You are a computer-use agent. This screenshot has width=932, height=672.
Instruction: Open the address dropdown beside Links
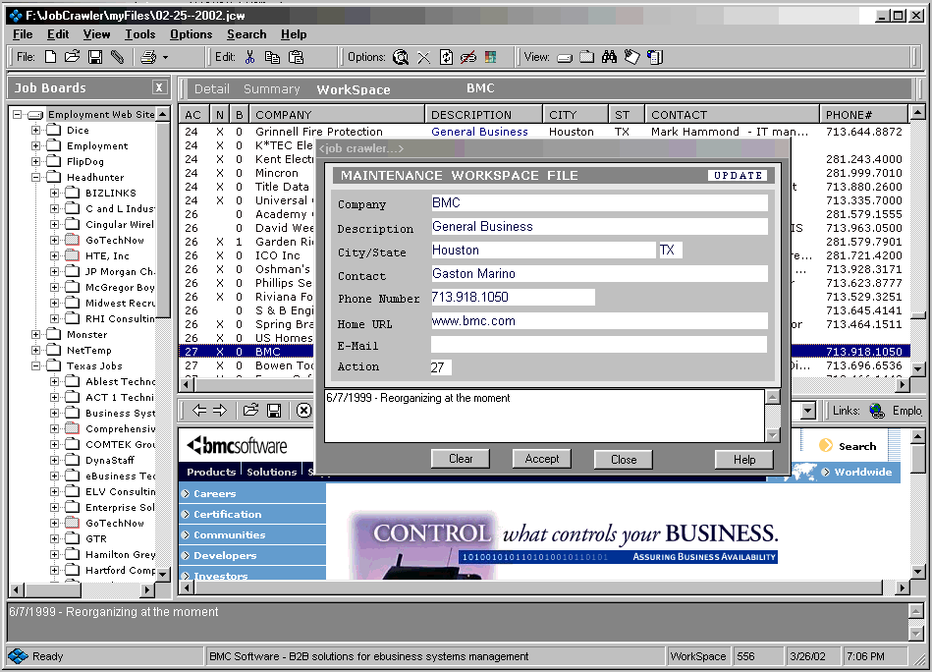(807, 411)
